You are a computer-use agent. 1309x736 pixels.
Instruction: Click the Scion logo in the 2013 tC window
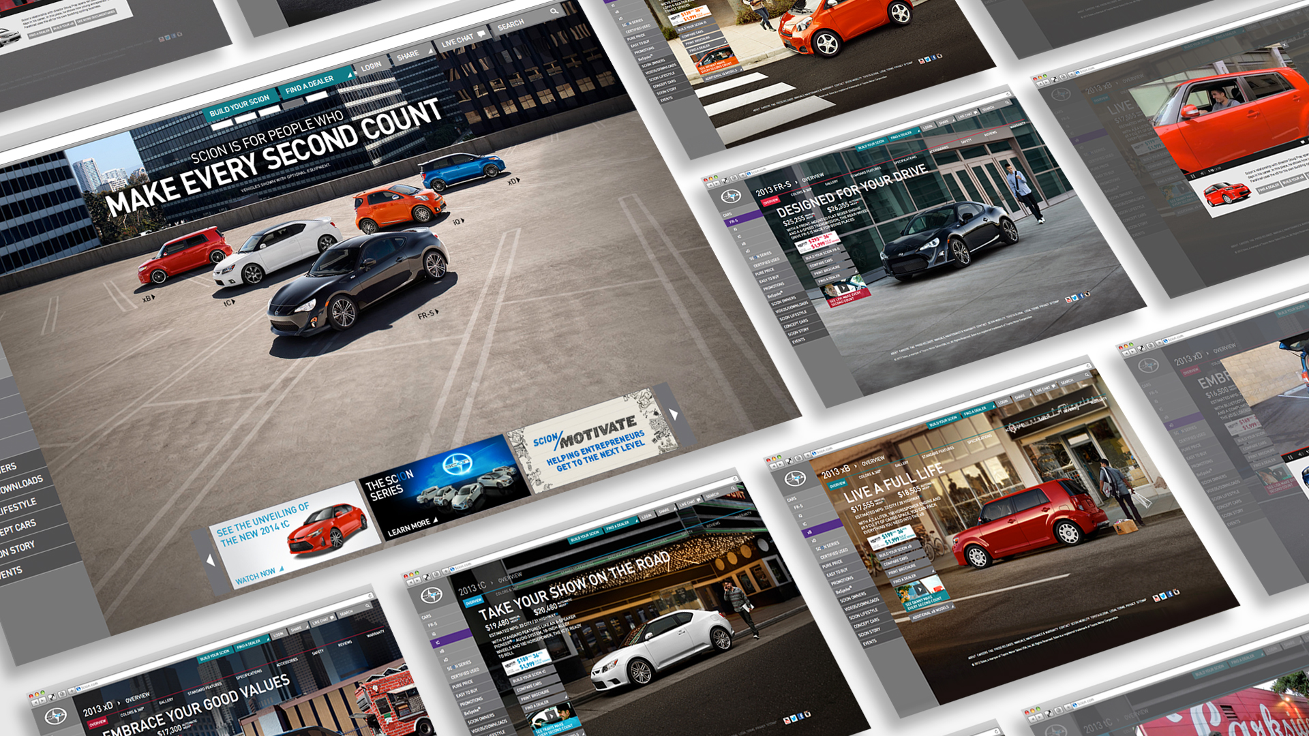432,595
